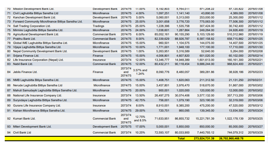Click the value 90,155,290
268x143 pixels.
tap(182, 34)
